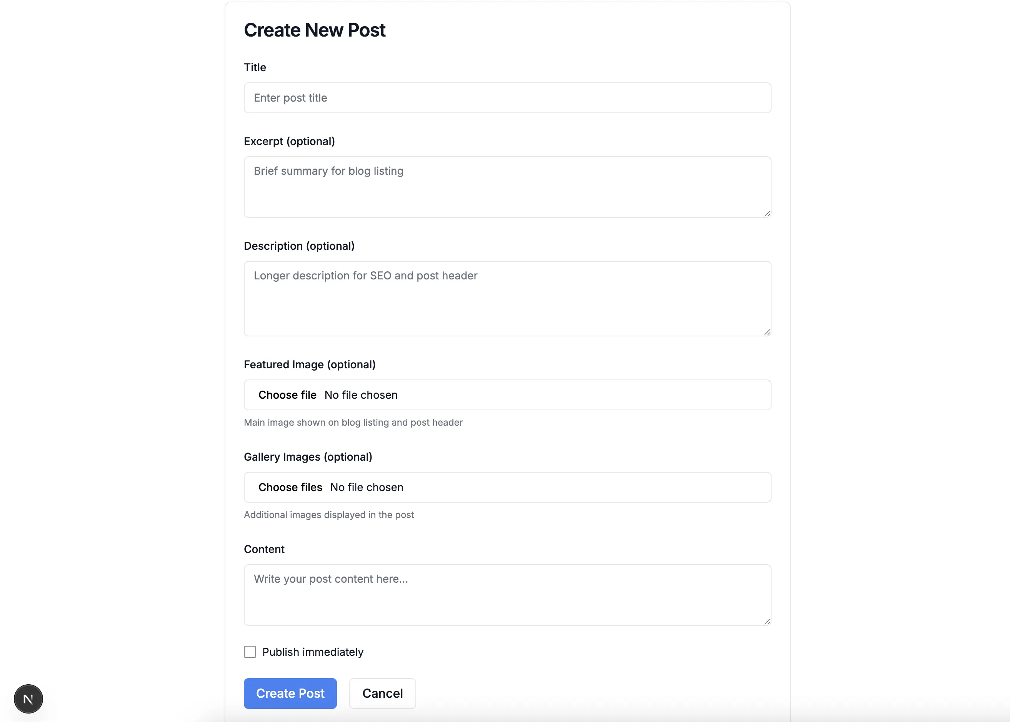Click the Content textarea resize grip
Image resolution: width=1010 pixels, height=722 pixels.
point(767,622)
